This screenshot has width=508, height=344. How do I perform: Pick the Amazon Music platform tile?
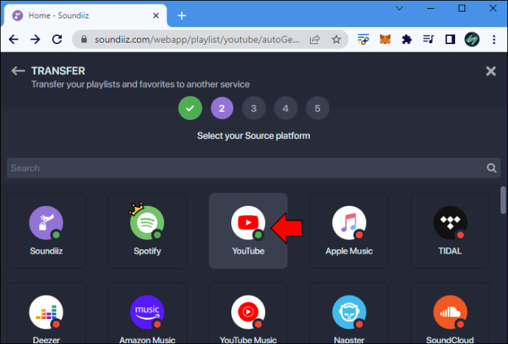(147, 313)
